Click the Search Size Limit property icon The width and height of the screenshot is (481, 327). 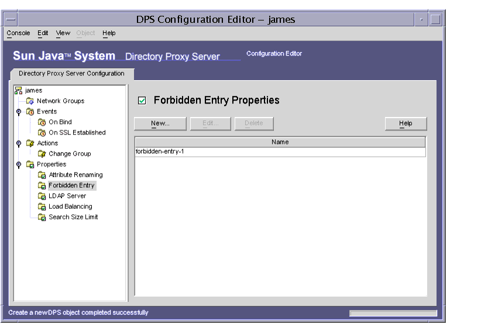42,217
